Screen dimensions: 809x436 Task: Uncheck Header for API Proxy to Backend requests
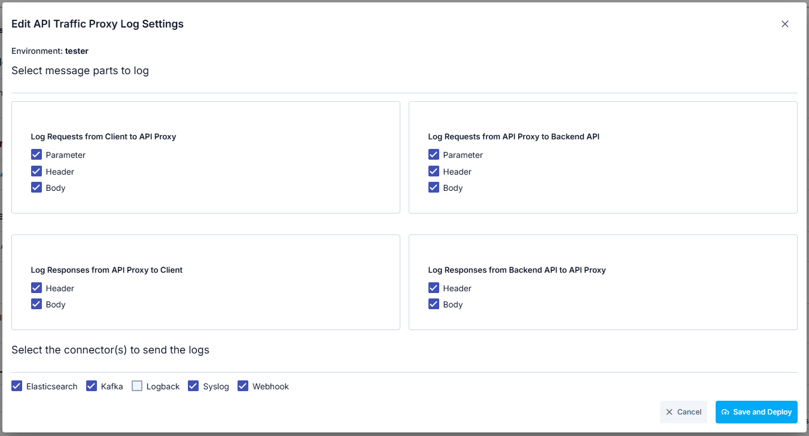coord(434,172)
